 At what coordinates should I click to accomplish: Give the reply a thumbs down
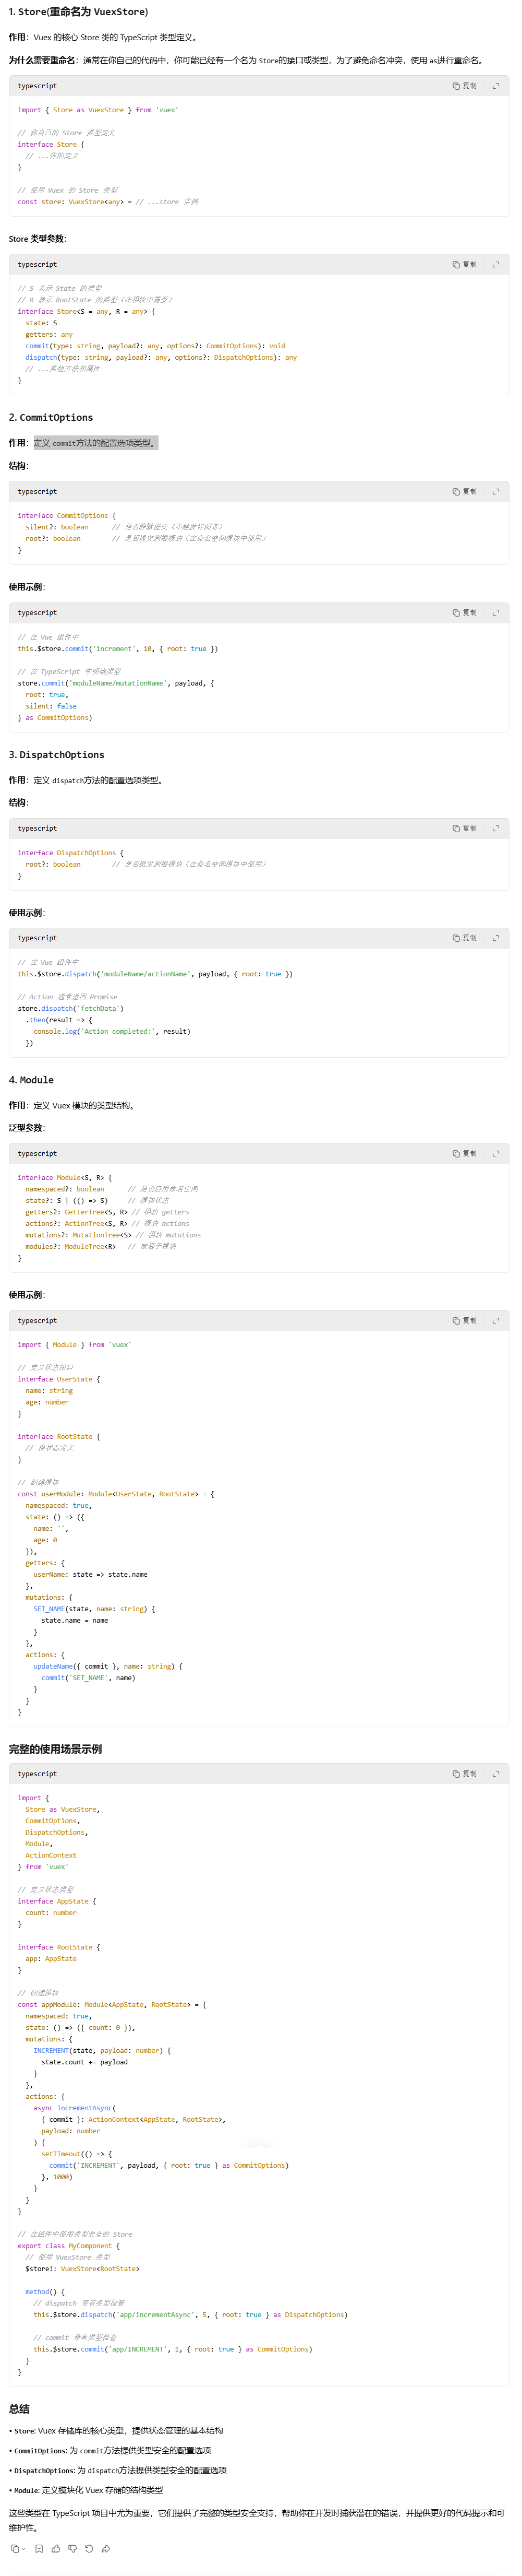72,2548
